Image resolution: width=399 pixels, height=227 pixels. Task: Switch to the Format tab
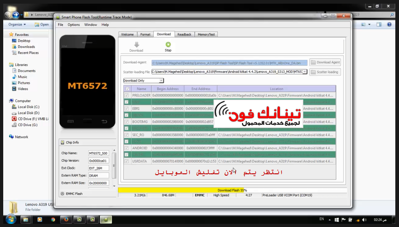coord(145,34)
